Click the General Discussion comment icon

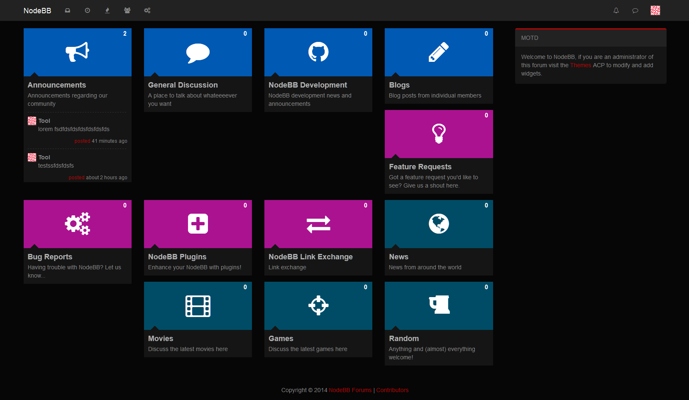198,53
